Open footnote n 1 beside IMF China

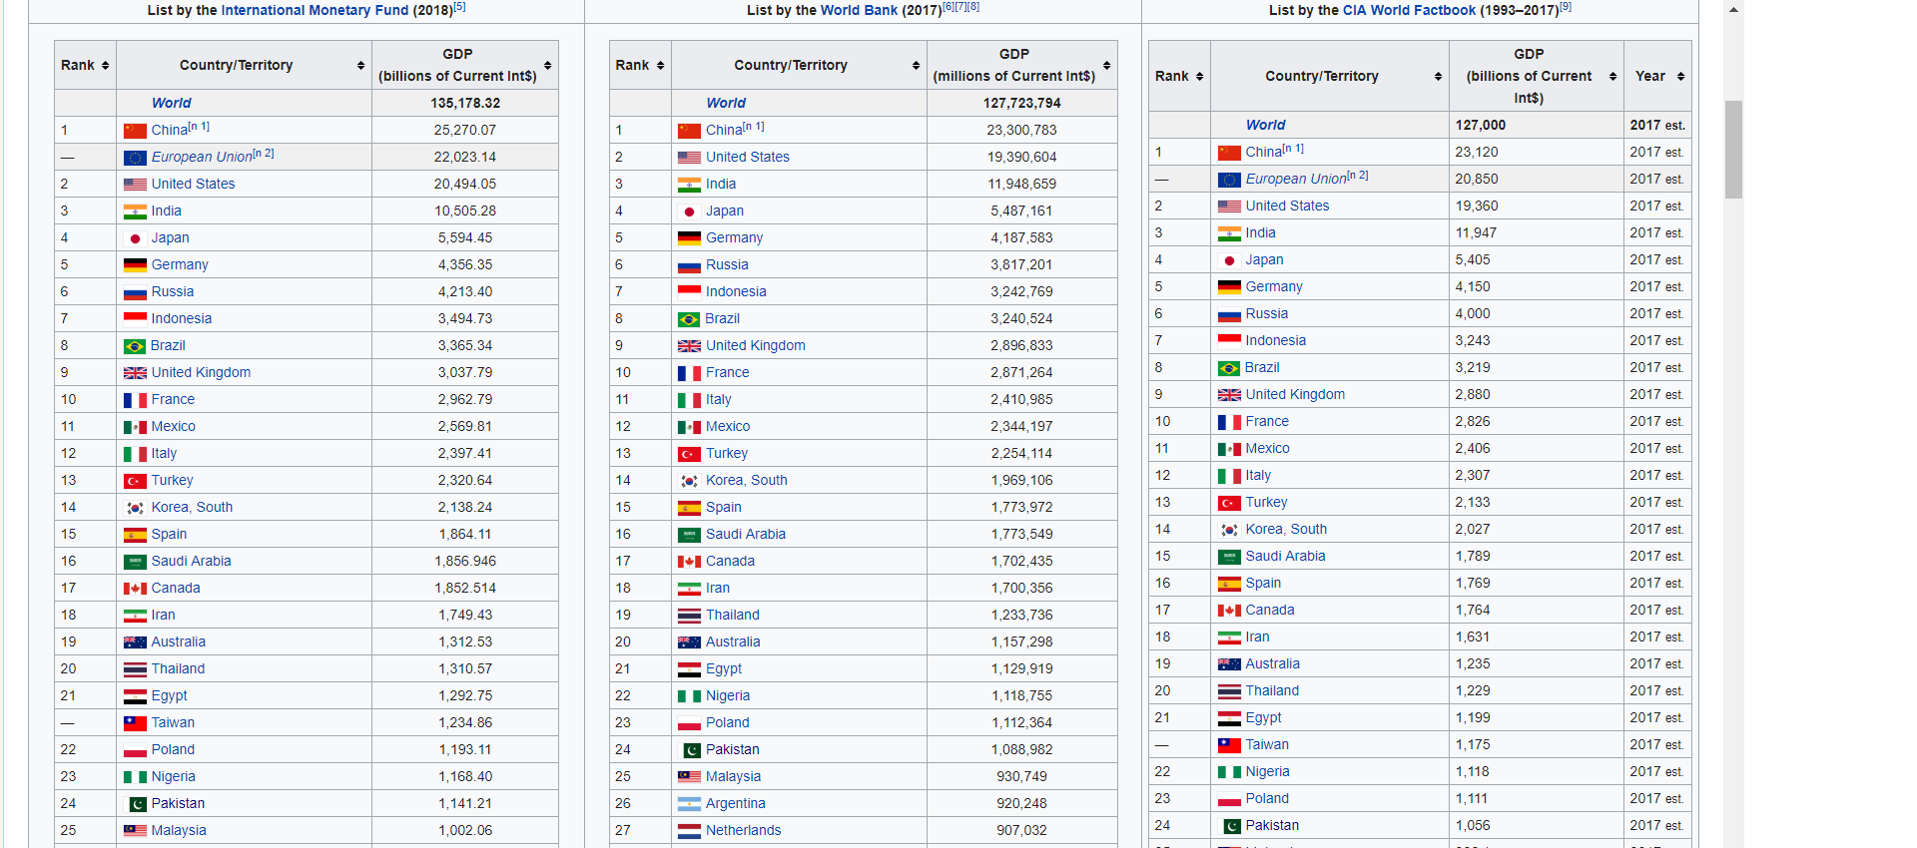[x=199, y=127]
